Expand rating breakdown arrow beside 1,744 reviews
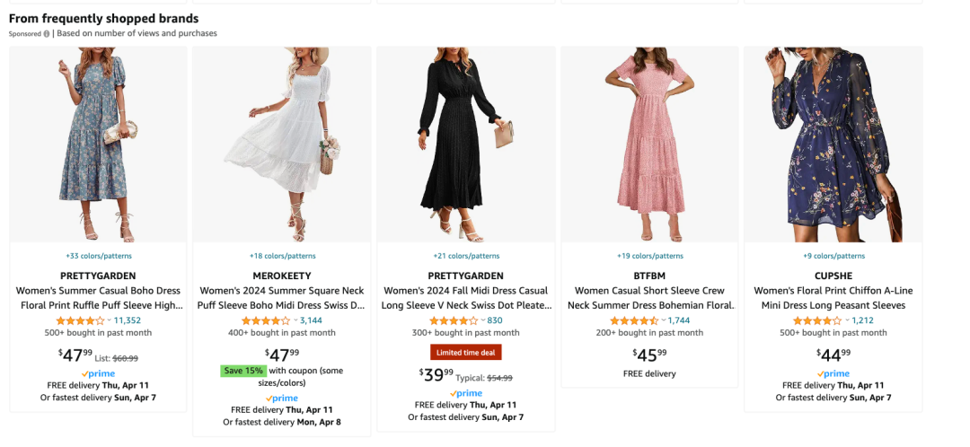970x447 pixels. [x=663, y=320]
